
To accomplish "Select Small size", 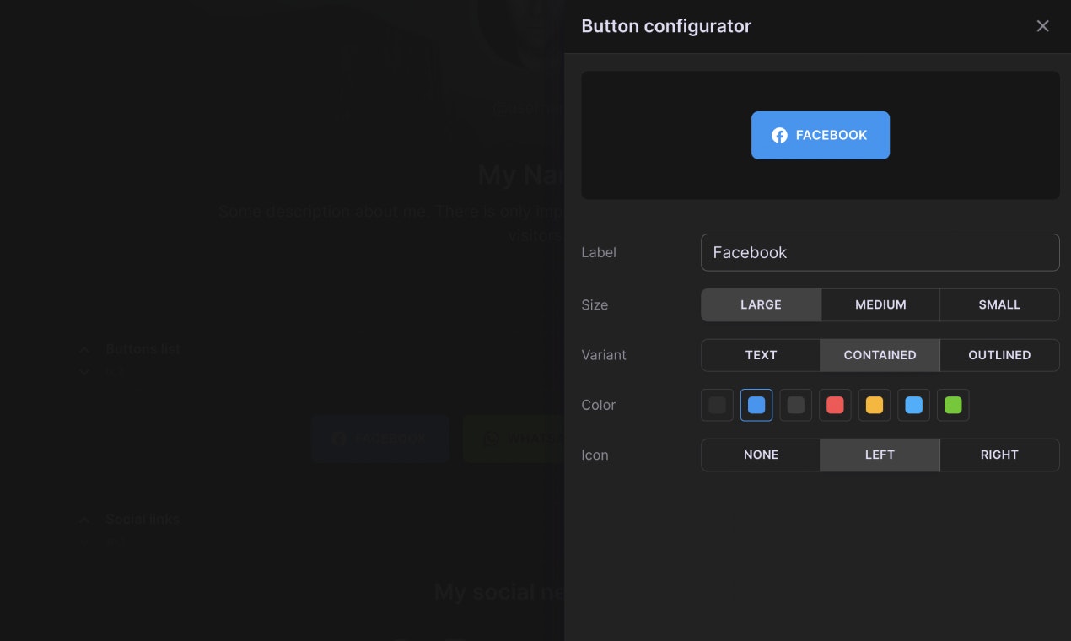I will [999, 304].
